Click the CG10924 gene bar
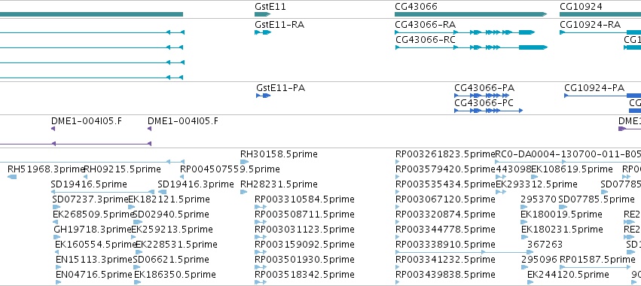The height and width of the screenshot is (286, 641). [x=600, y=14]
